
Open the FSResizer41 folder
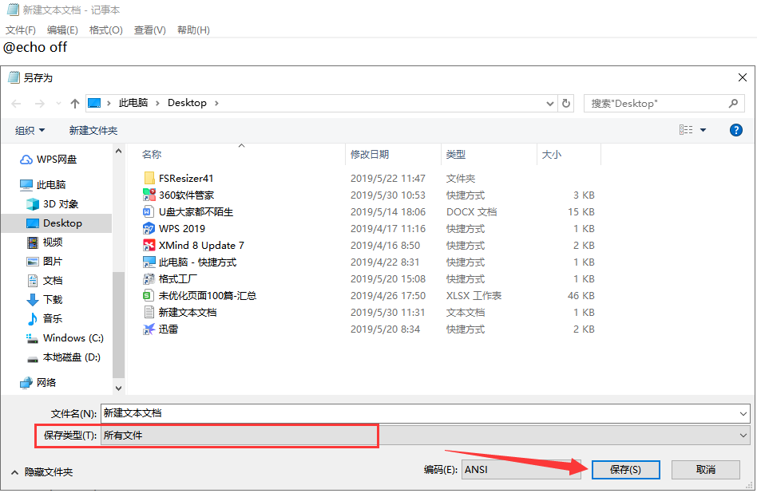coord(185,179)
